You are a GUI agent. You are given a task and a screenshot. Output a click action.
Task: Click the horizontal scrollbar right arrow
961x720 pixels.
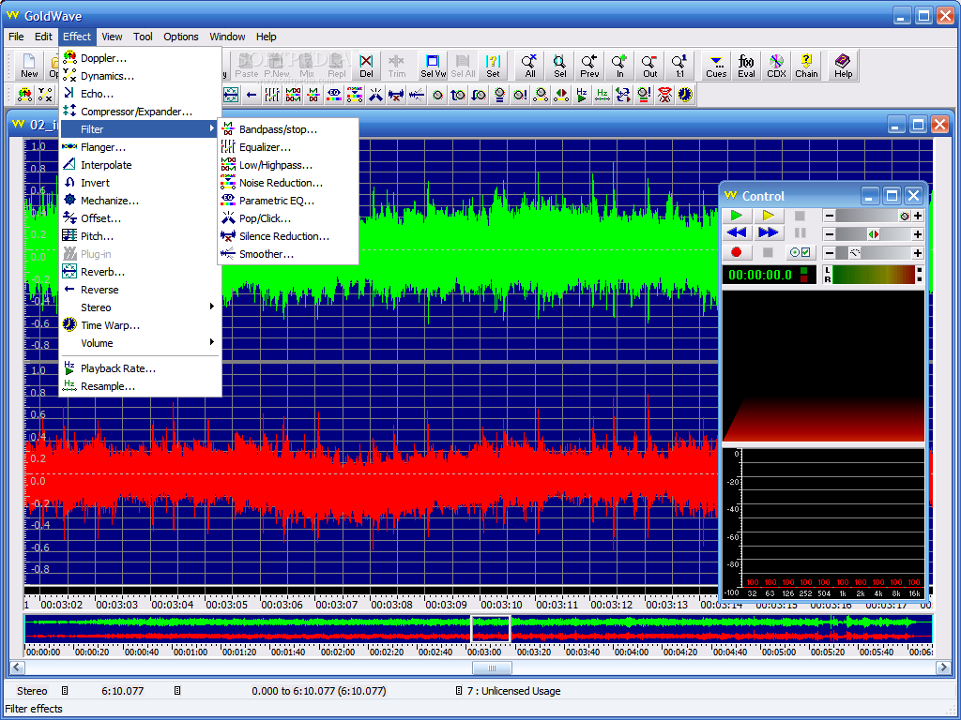944,667
